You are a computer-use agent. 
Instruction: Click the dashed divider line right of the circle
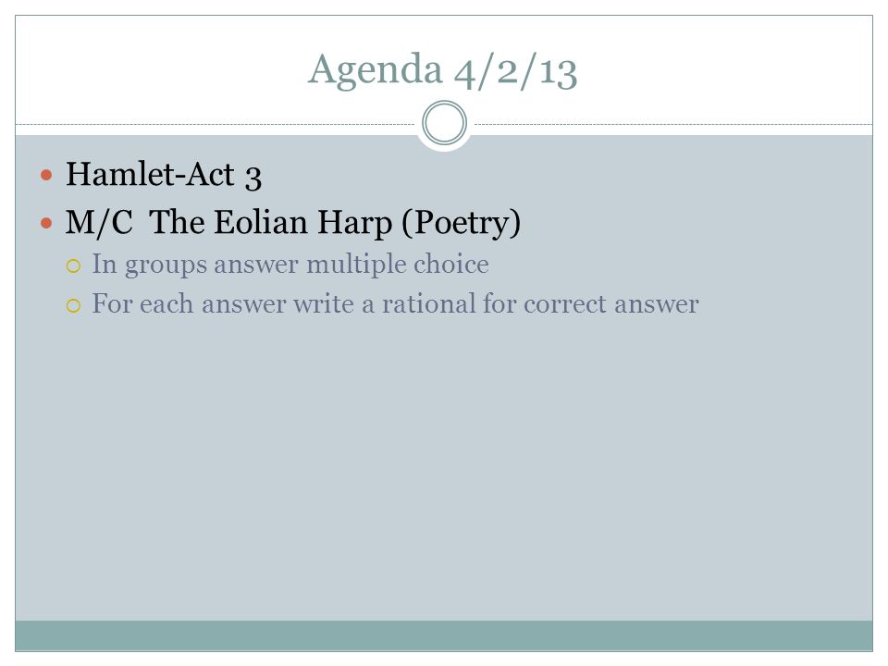pos(673,124)
